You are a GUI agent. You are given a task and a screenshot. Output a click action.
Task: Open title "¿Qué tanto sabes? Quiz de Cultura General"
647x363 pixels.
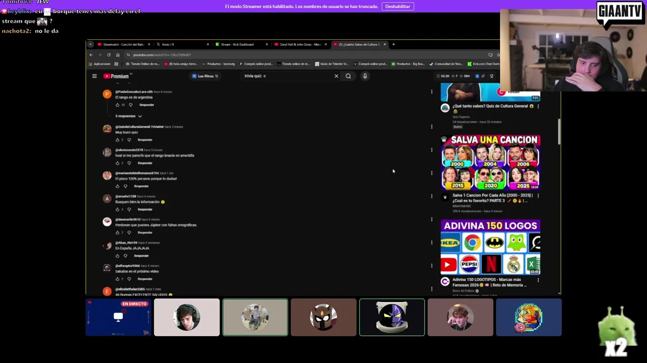493,108
